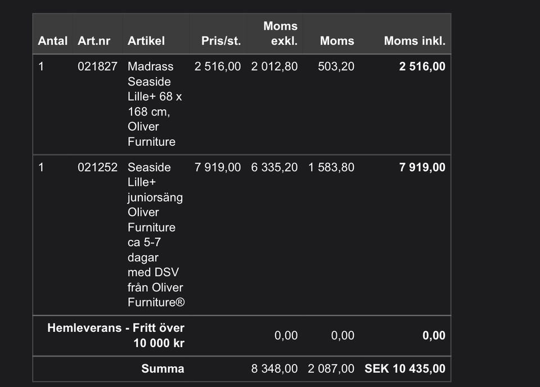This screenshot has height=387, width=540.
Task: Click the 2 012,80 excluding-VAT amount
Action: (274, 66)
